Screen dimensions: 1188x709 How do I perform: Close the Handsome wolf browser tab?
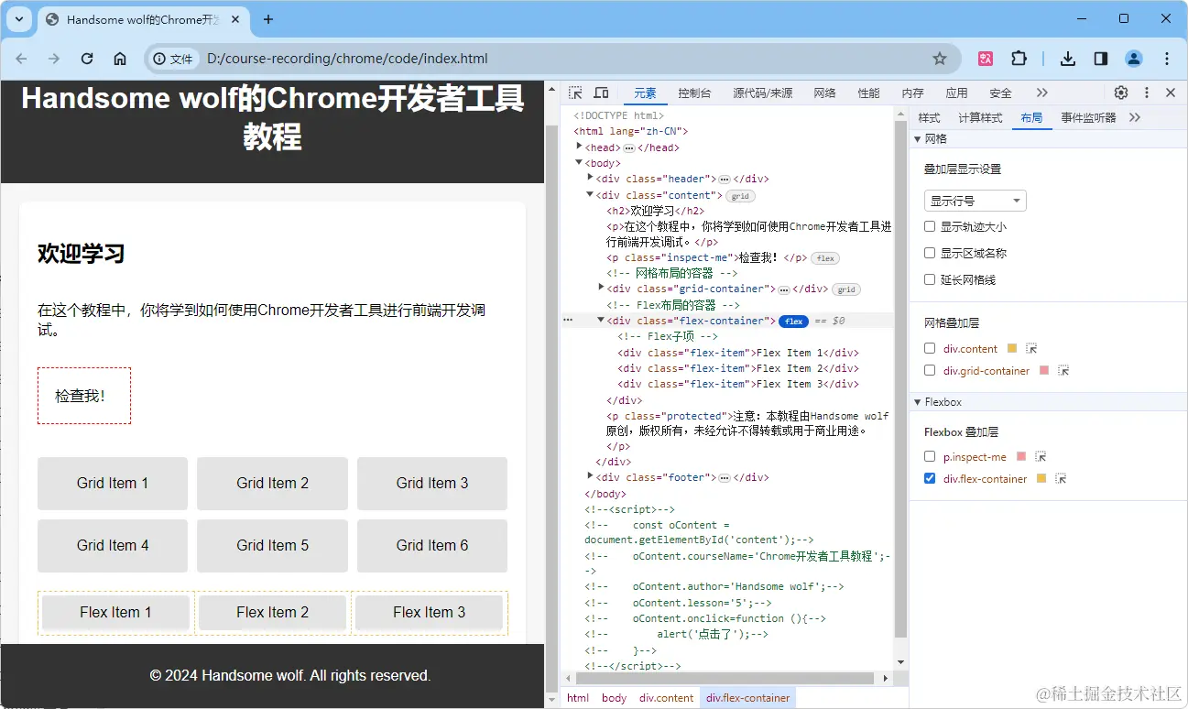(235, 19)
